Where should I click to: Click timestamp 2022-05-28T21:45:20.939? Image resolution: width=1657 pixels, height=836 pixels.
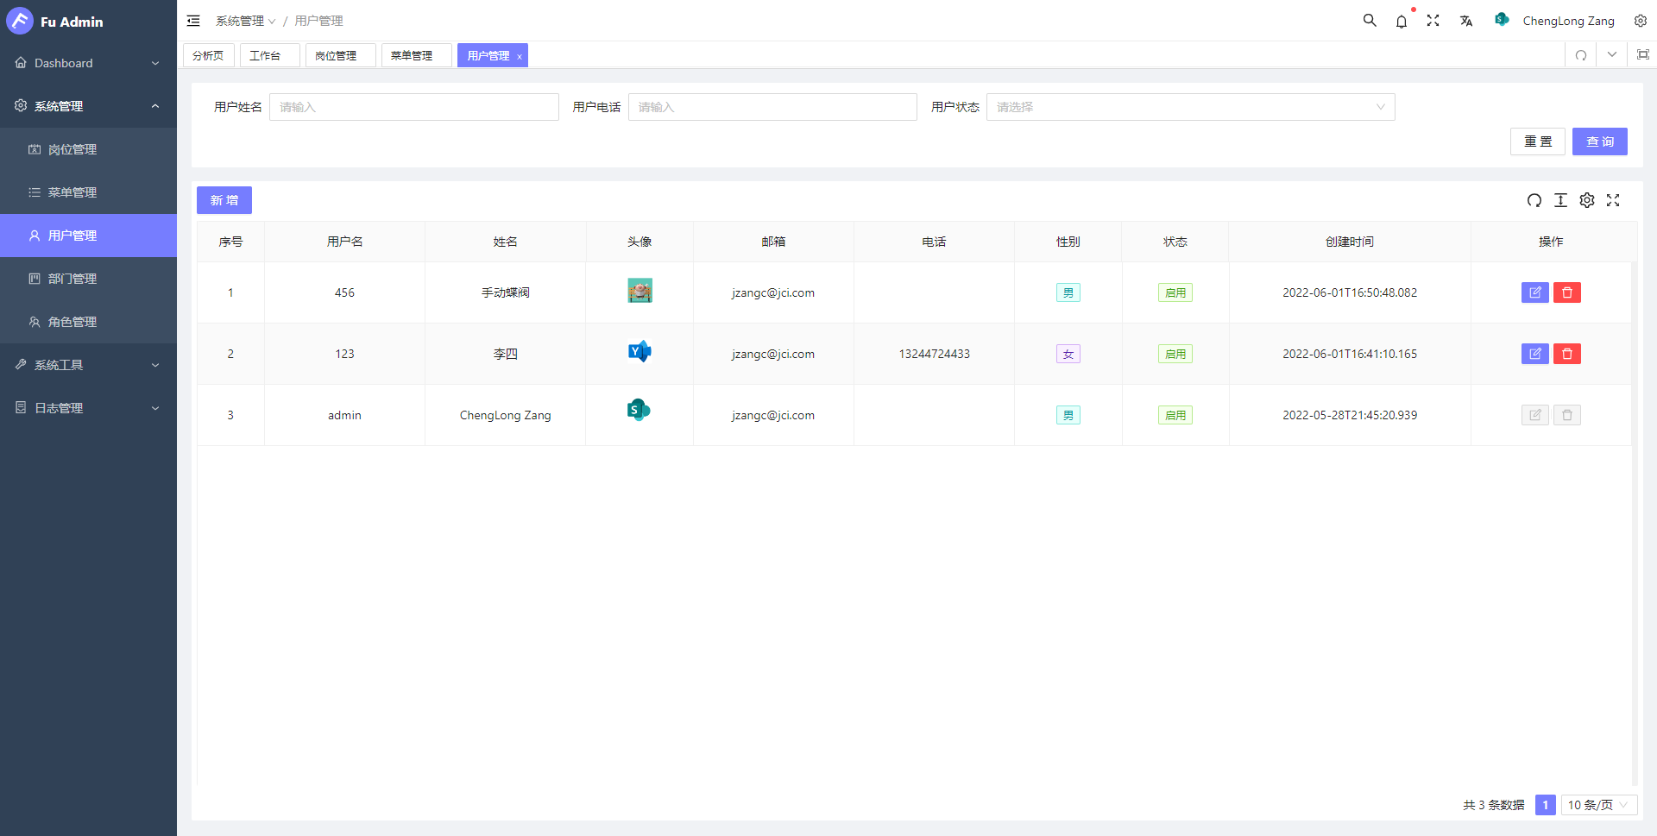tap(1350, 415)
